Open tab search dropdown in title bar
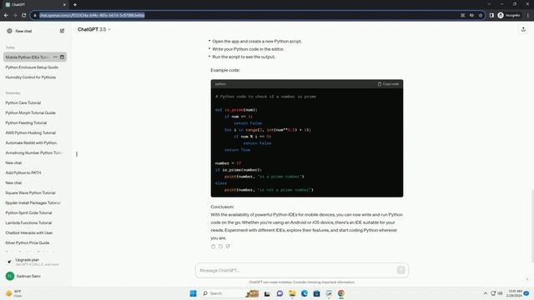Screen dimensions: 534x300 (x=489, y=4)
